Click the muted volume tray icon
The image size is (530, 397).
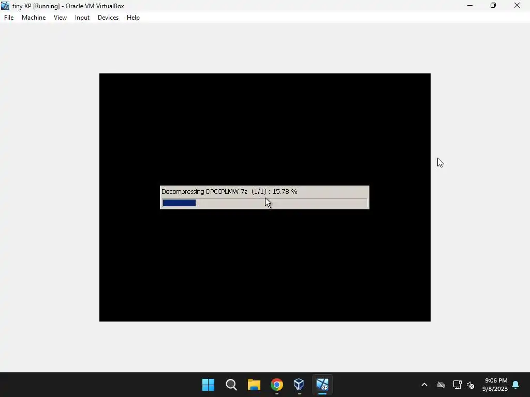coord(470,385)
